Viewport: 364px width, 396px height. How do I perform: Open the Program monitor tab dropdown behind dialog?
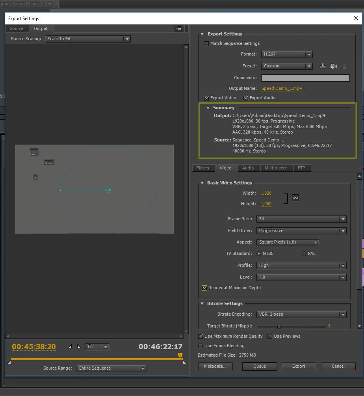[50, 4]
